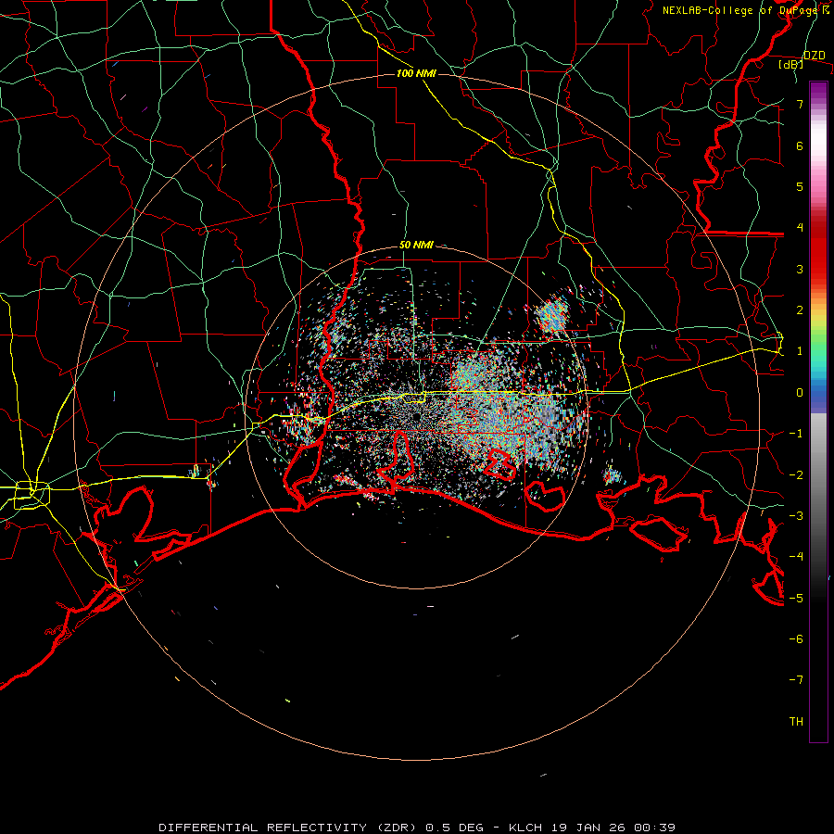
Task: Click the -6 value on the color scale
Action: point(796,639)
